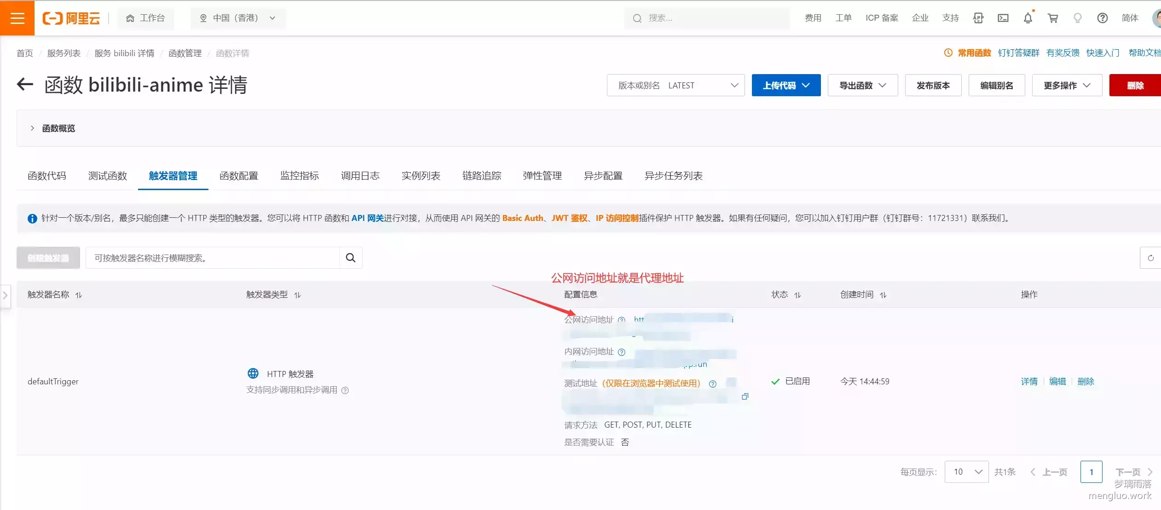Open 工单 menu item

click(843, 18)
